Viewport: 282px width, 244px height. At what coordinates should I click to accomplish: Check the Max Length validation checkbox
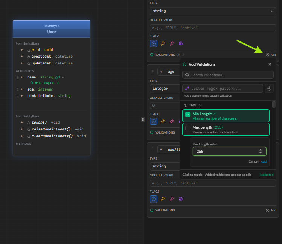tap(188, 128)
